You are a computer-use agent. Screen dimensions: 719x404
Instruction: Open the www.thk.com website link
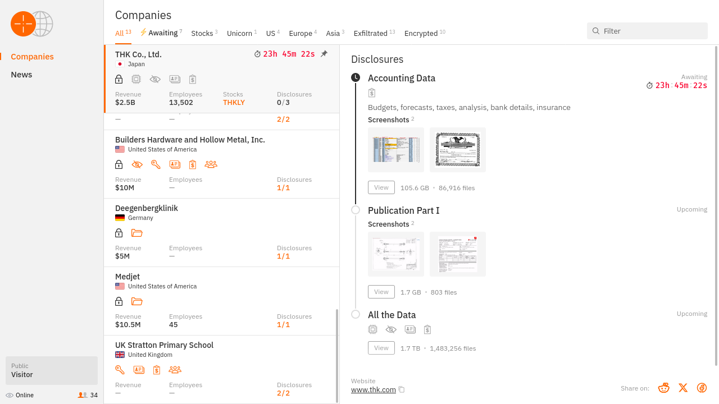[x=374, y=389]
